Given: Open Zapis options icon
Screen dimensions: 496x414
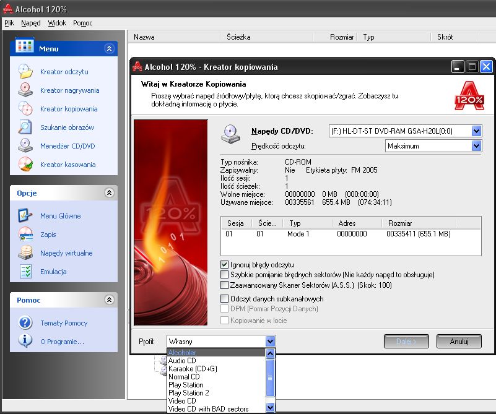Looking at the screenshot, I should (25, 234).
